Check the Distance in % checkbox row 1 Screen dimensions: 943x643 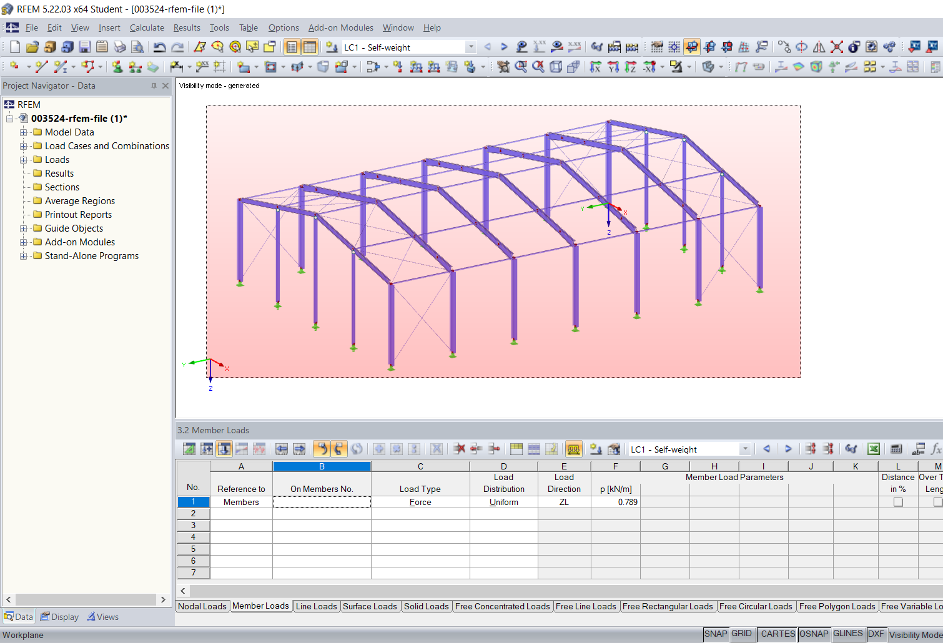[x=898, y=502]
